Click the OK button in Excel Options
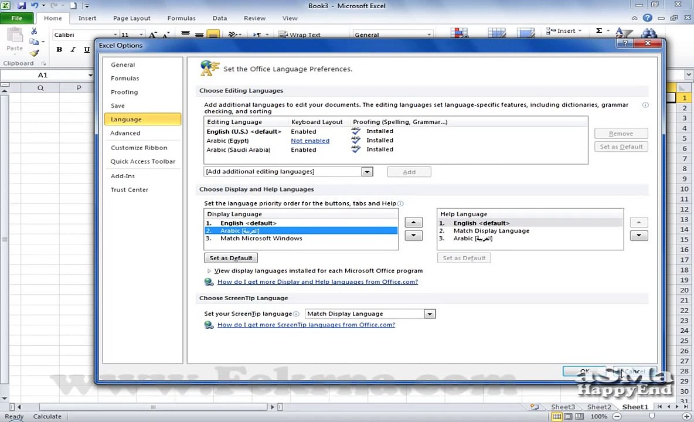Screen dimensions: 694x422 pyautogui.click(x=584, y=371)
